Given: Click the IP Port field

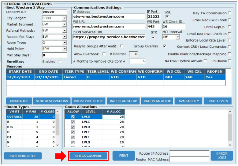Looking at the screenshot, I should click(x=154, y=17).
